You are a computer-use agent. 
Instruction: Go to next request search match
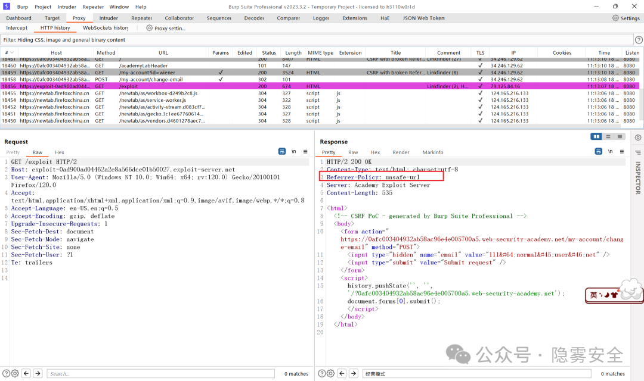38,374
